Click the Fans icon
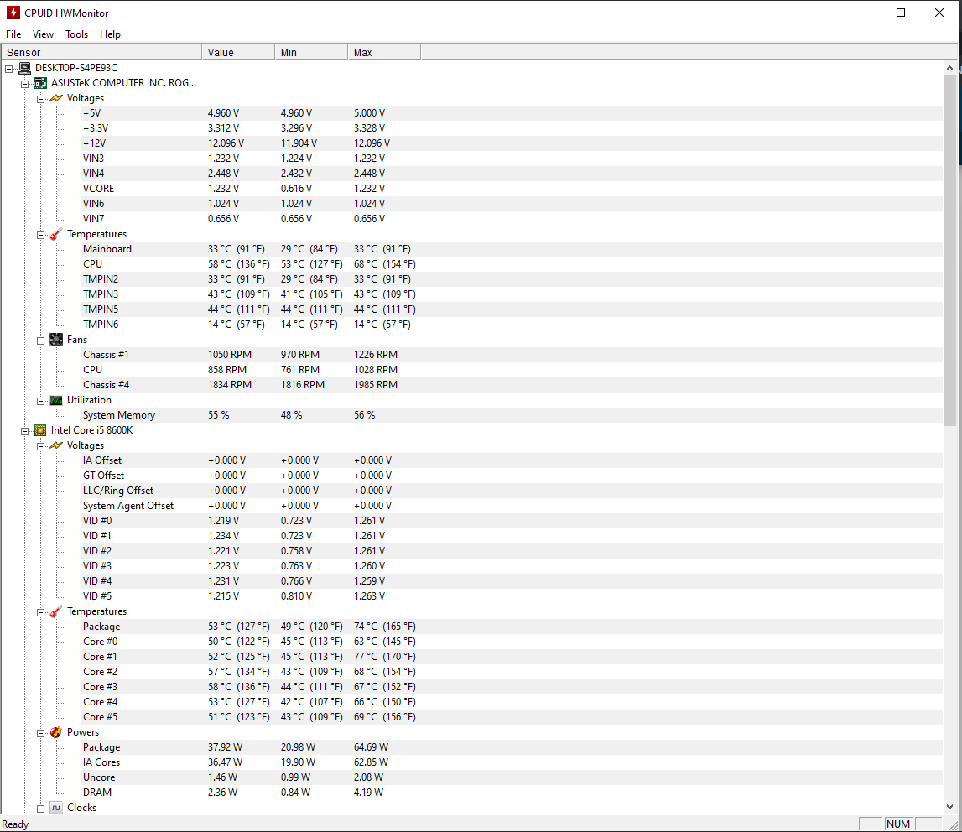The width and height of the screenshot is (962, 832). (x=56, y=340)
